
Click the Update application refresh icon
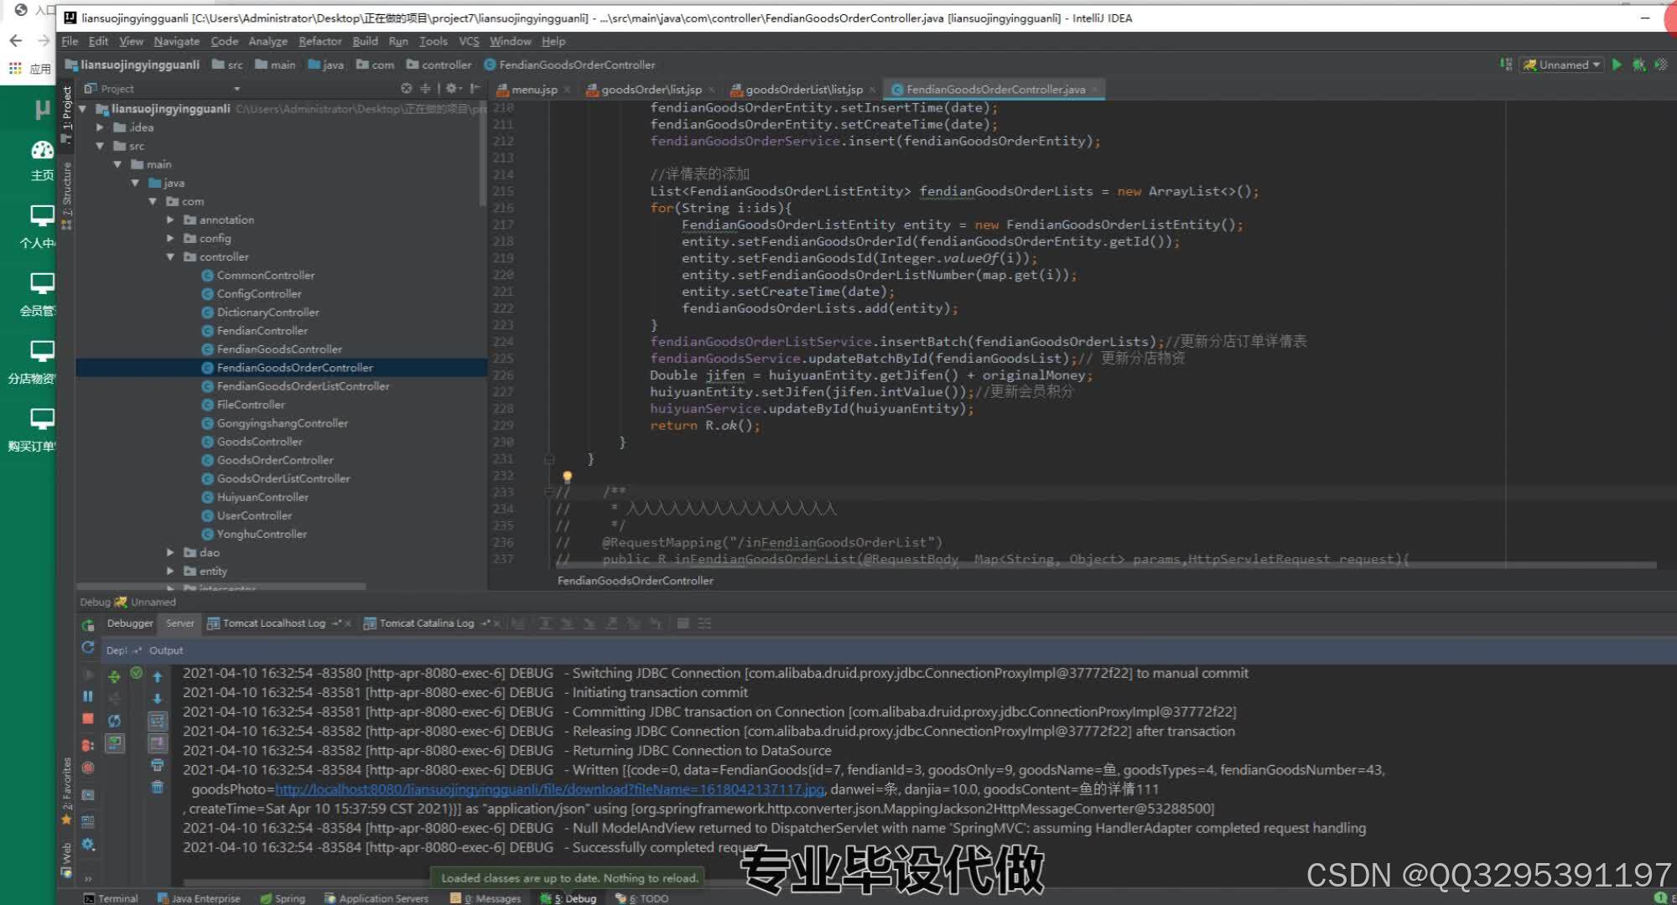[x=88, y=648]
